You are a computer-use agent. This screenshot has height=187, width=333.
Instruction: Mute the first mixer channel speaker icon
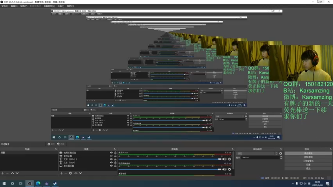[x=224, y=159]
